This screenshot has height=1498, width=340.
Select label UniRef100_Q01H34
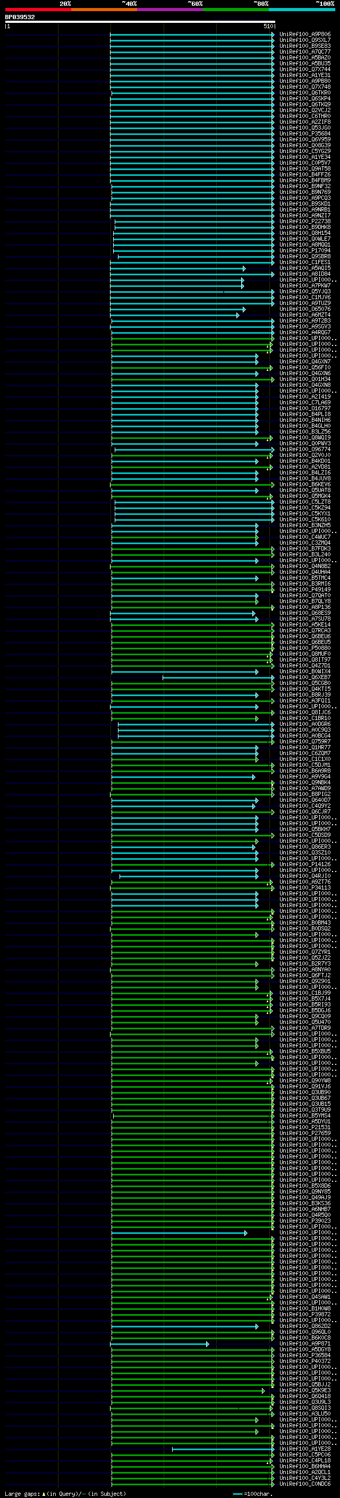(x=305, y=379)
